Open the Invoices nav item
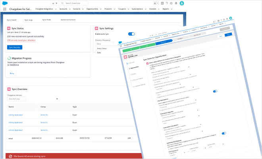This screenshot has height=159, width=262. click(153, 9)
